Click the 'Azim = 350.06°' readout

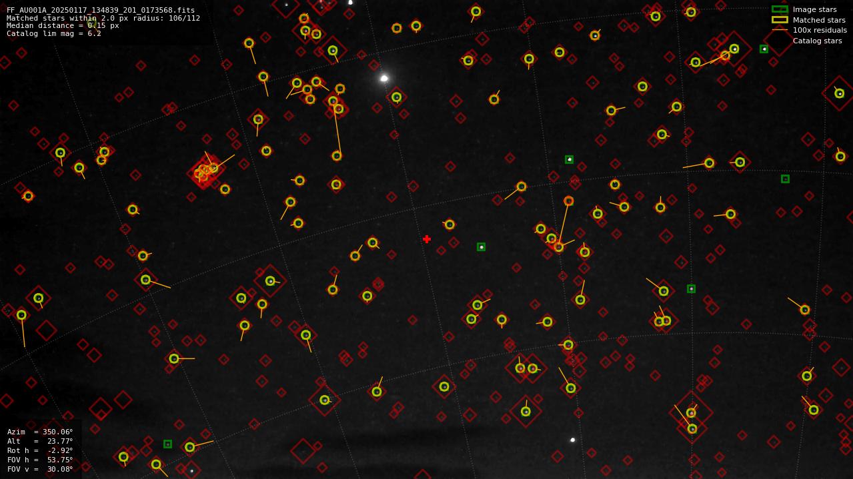pos(40,432)
